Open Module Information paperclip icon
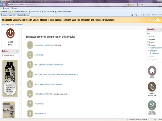Viewport: 162px width, 121px height. pos(152,87)
